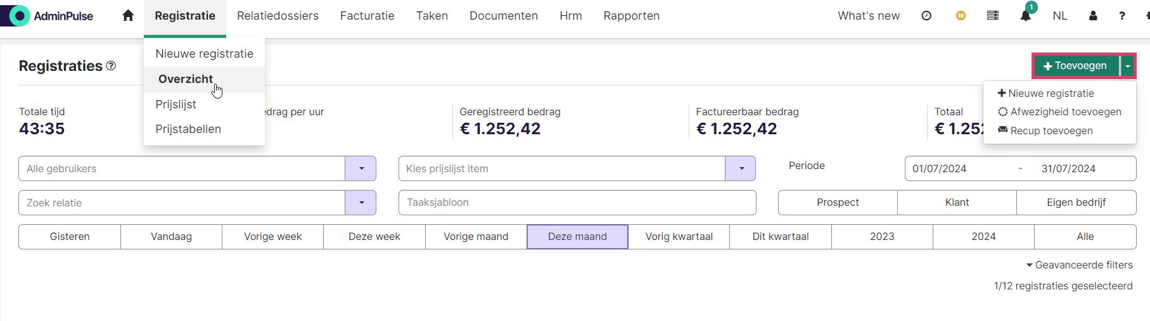Screen dimensions: 1150x321
Task: Toggle the Prospect filter
Action: pos(838,203)
